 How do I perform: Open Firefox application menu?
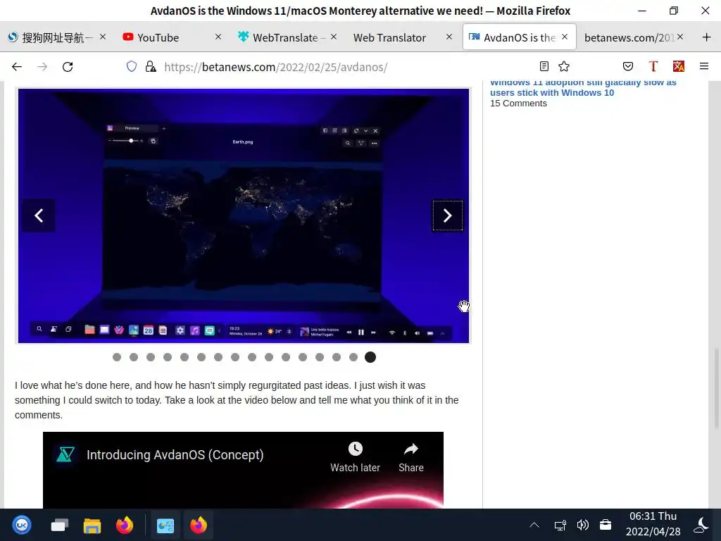[x=704, y=67]
